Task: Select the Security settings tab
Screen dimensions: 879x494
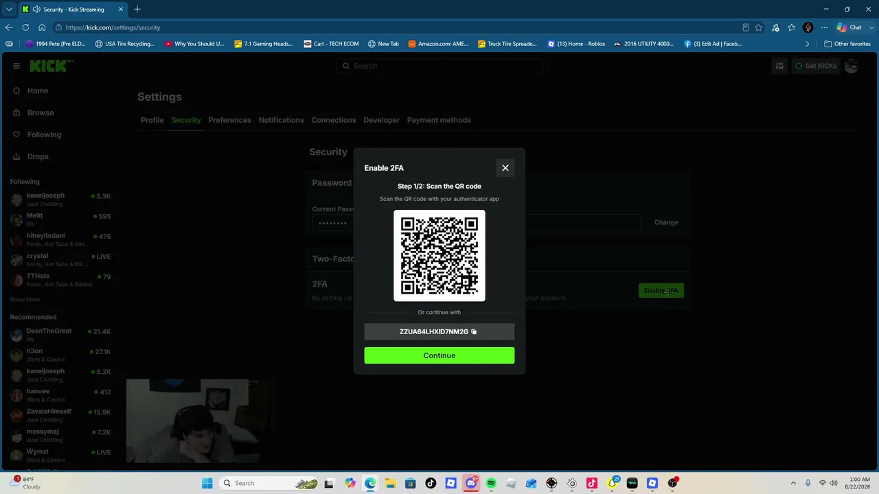Action: click(x=186, y=120)
